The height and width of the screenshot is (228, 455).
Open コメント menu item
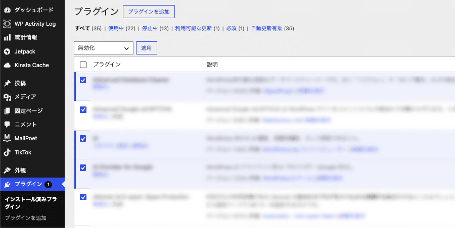coord(26,125)
